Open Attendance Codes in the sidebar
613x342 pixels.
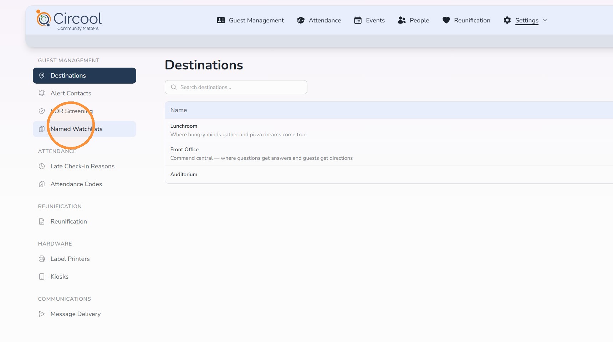point(85,184)
